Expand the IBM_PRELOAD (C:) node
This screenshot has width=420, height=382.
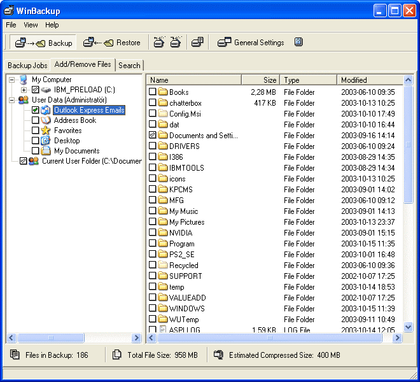[24, 90]
